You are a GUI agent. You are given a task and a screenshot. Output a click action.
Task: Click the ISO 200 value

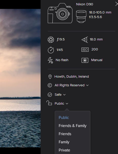(x=95, y=49)
